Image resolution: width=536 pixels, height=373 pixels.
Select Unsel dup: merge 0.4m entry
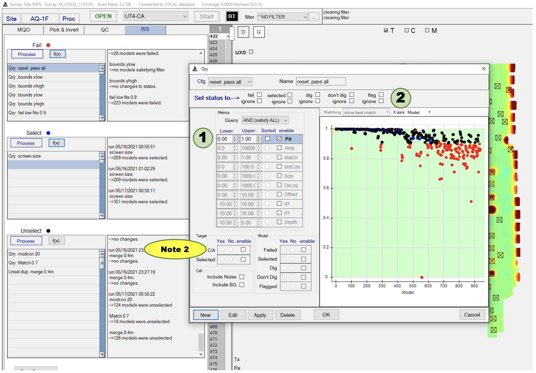[53, 272]
